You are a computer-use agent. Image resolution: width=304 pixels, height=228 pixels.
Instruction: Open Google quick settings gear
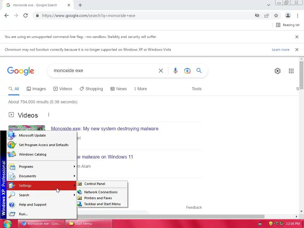[278, 71]
